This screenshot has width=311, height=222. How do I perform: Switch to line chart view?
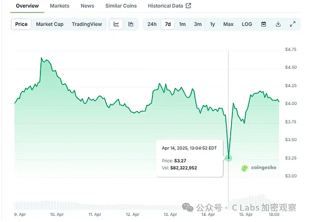(117, 24)
